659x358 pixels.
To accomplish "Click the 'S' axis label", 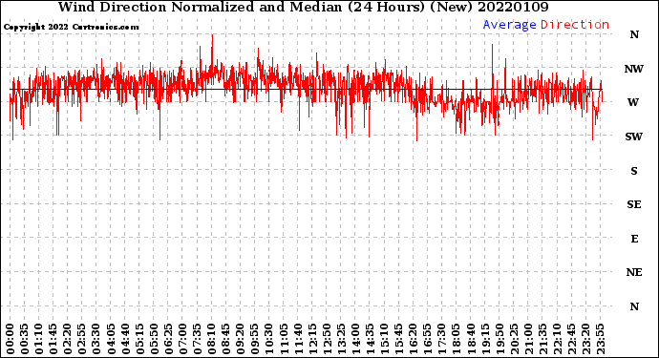I will [634, 171].
